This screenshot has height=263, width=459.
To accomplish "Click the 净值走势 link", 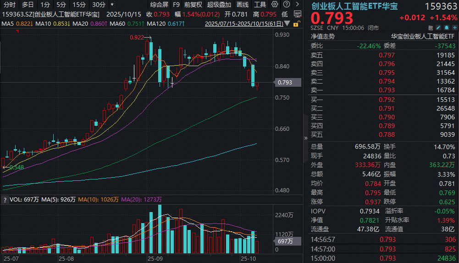I will 323,36.
